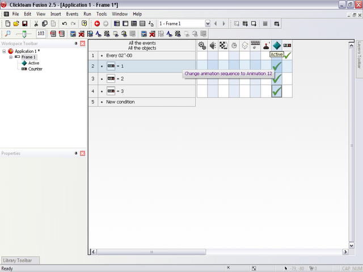Click the magnifier zoom icon
Image resolution: width=363 pixels, height=272 pixels.
click(7, 34)
